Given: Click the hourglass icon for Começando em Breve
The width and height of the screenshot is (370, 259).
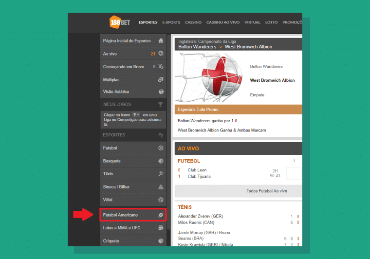Looking at the screenshot, I should [161, 67].
